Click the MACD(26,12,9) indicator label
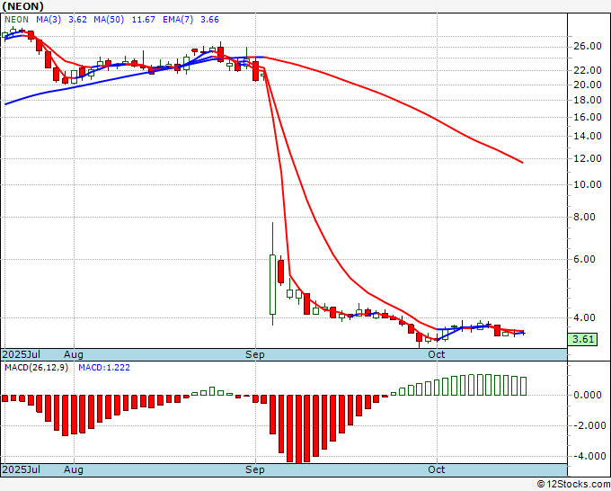The image size is (611, 491). pyautogui.click(x=36, y=368)
